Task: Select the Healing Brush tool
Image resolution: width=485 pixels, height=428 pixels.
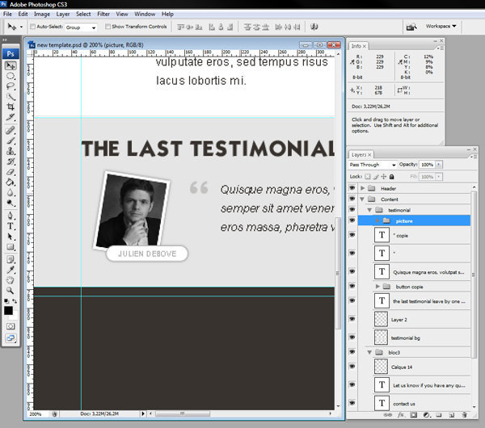Action: 11,130
